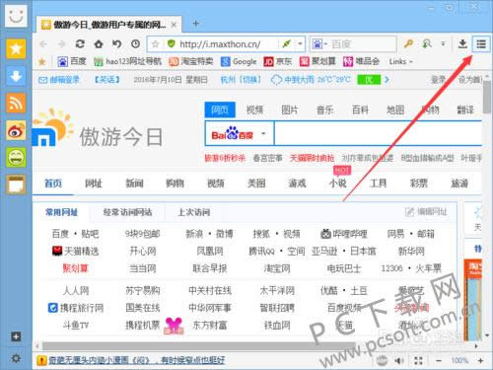
Task: Open 首页 navigation tab
Action: 53,184
